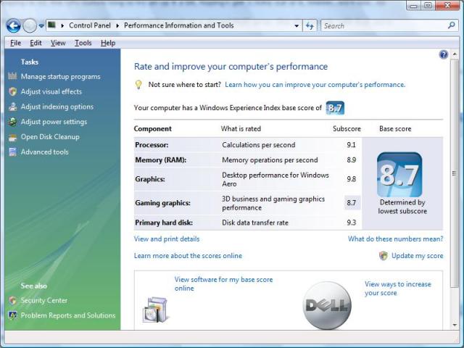Click the Control Panel icon in address bar

point(51,25)
